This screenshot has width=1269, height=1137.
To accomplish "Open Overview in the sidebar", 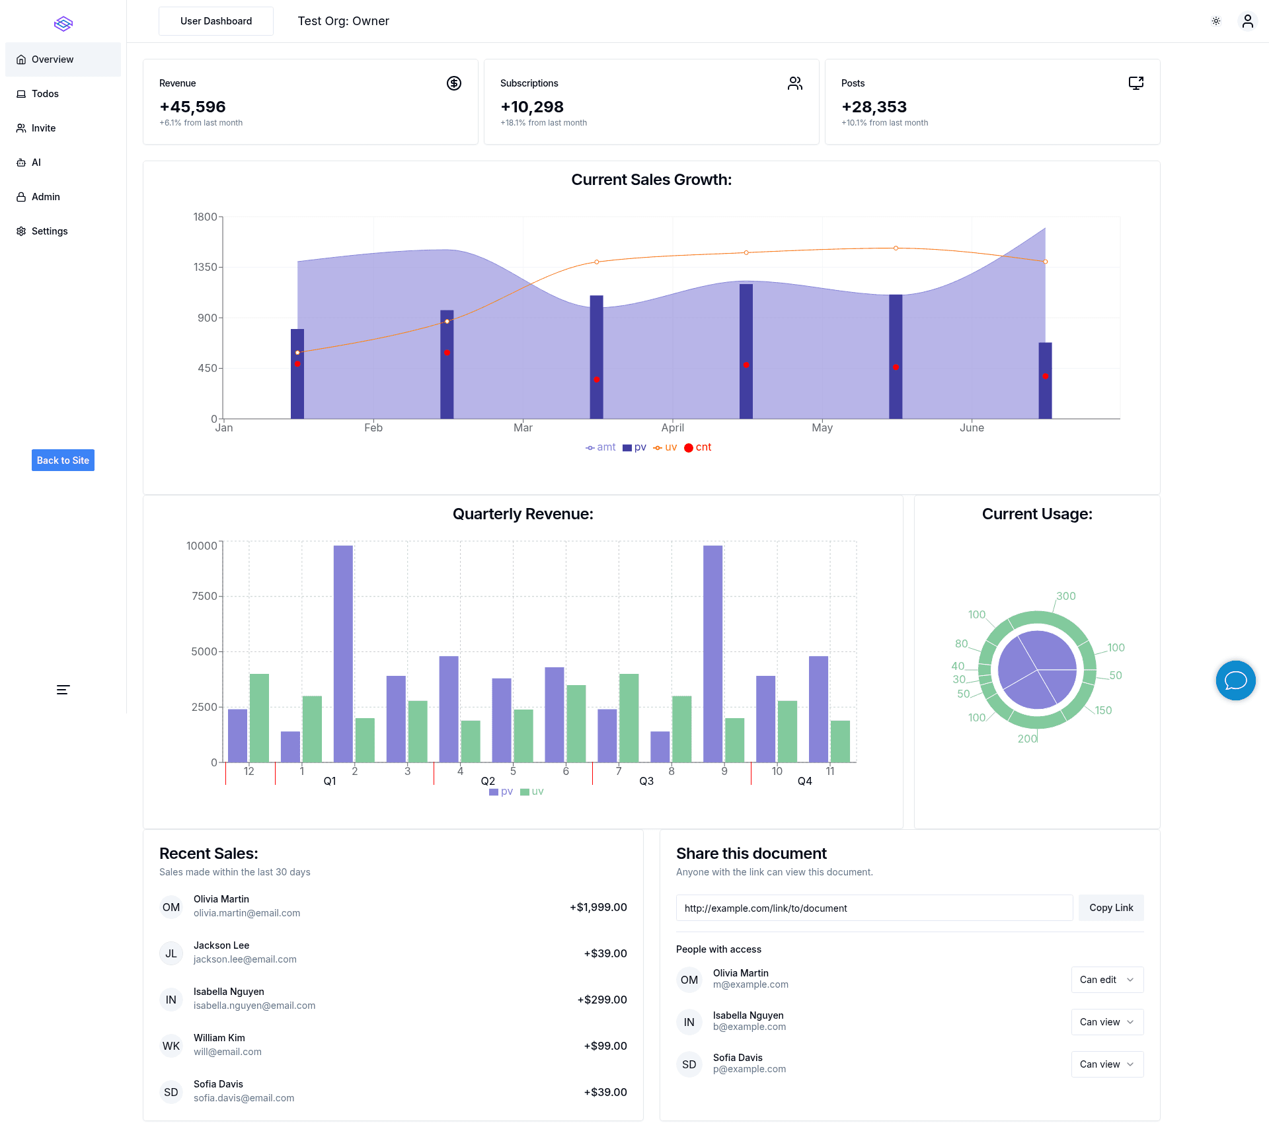I will click(x=63, y=59).
